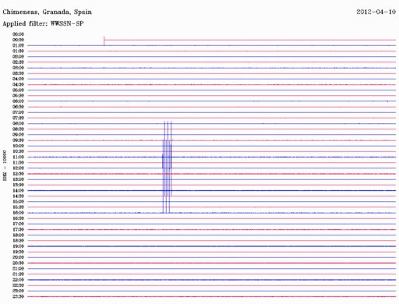Click the Applied filter WWSSN-SP text

point(43,23)
